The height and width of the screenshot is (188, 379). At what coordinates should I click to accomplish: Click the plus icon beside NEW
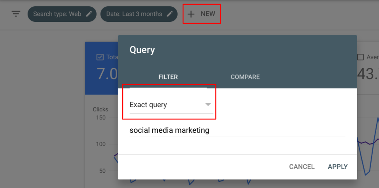[x=191, y=14]
